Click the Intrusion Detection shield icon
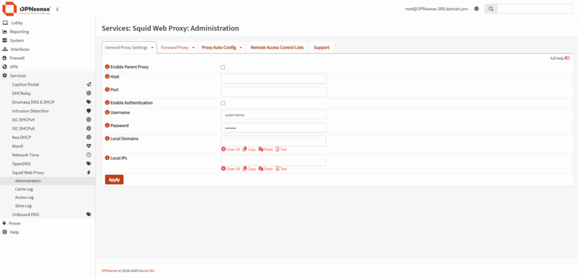This screenshot has width=578, height=278. point(89,111)
